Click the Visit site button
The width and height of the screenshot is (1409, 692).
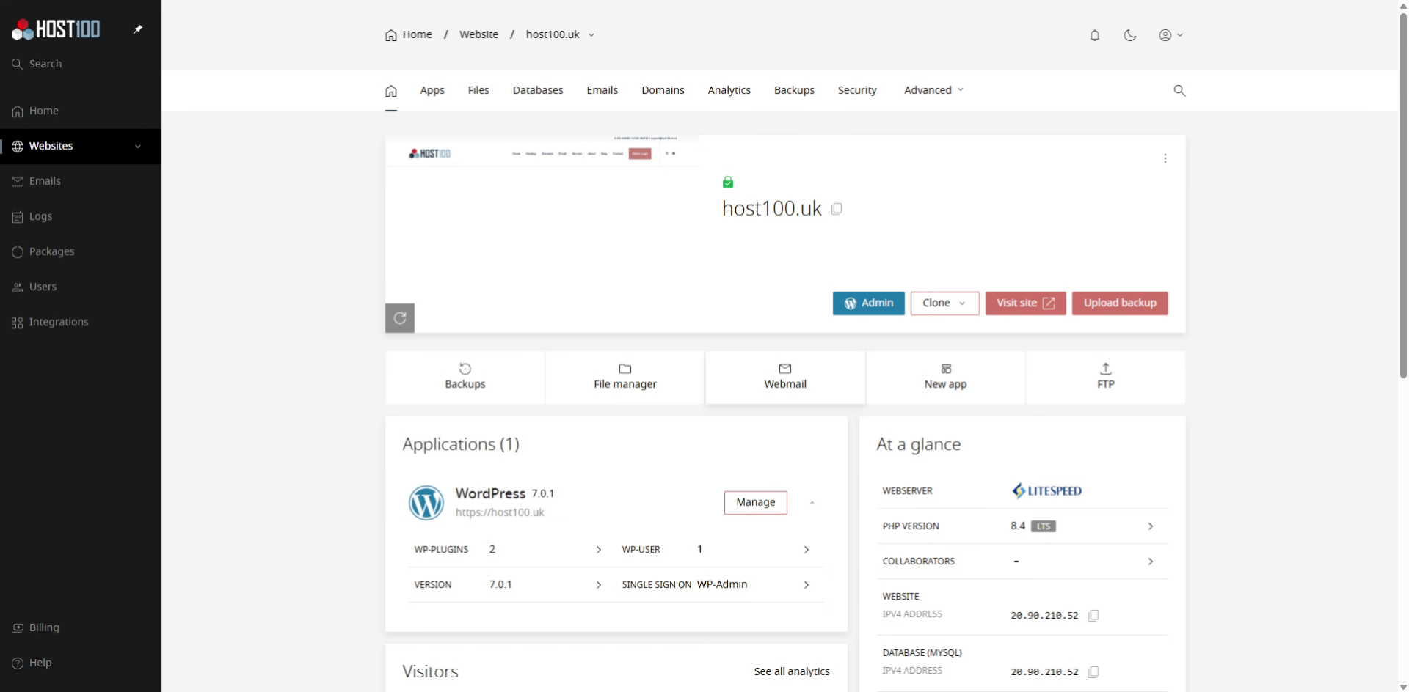pyautogui.click(x=1026, y=303)
